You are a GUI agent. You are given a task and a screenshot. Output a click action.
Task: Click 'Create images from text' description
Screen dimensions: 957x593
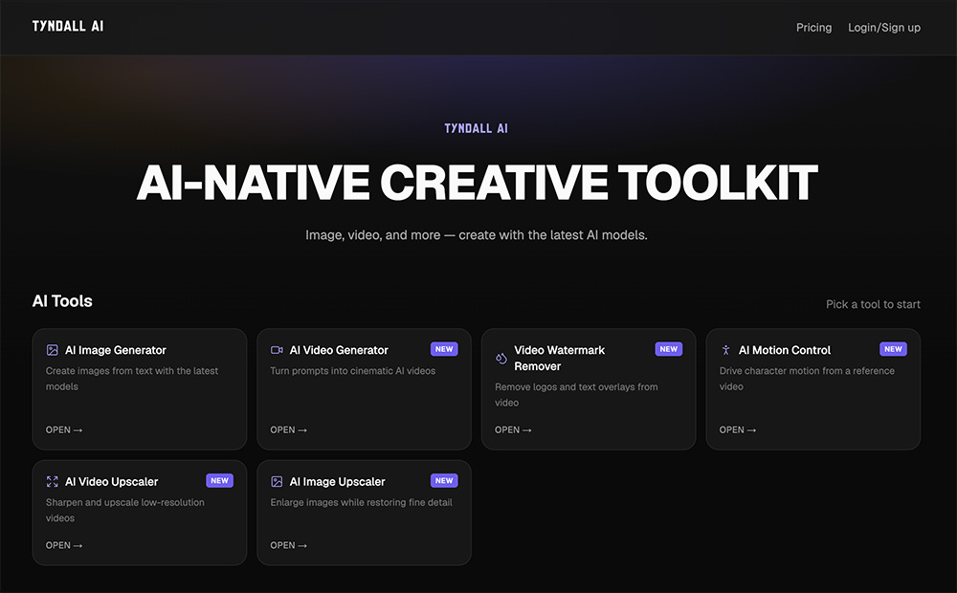[x=132, y=379]
